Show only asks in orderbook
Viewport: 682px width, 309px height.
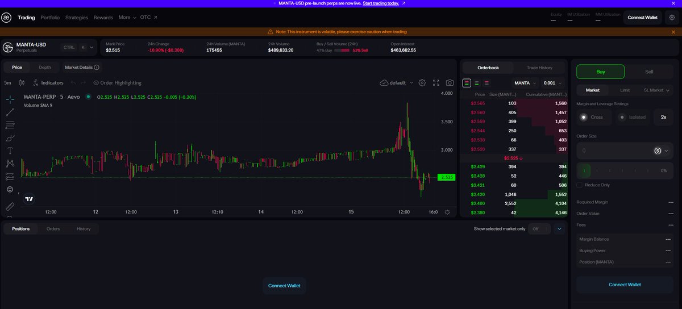pyautogui.click(x=486, y=83)
